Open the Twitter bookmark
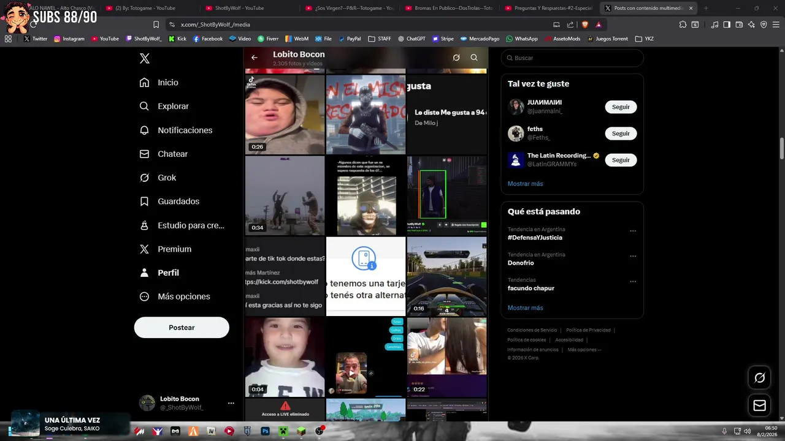785x441 pixels. tap(35, 39)
